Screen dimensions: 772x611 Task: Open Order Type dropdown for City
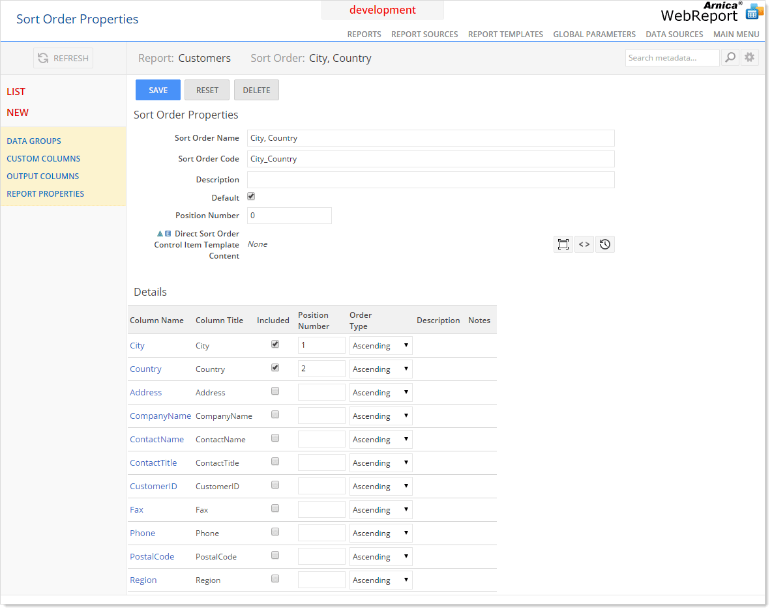(381, 346)
